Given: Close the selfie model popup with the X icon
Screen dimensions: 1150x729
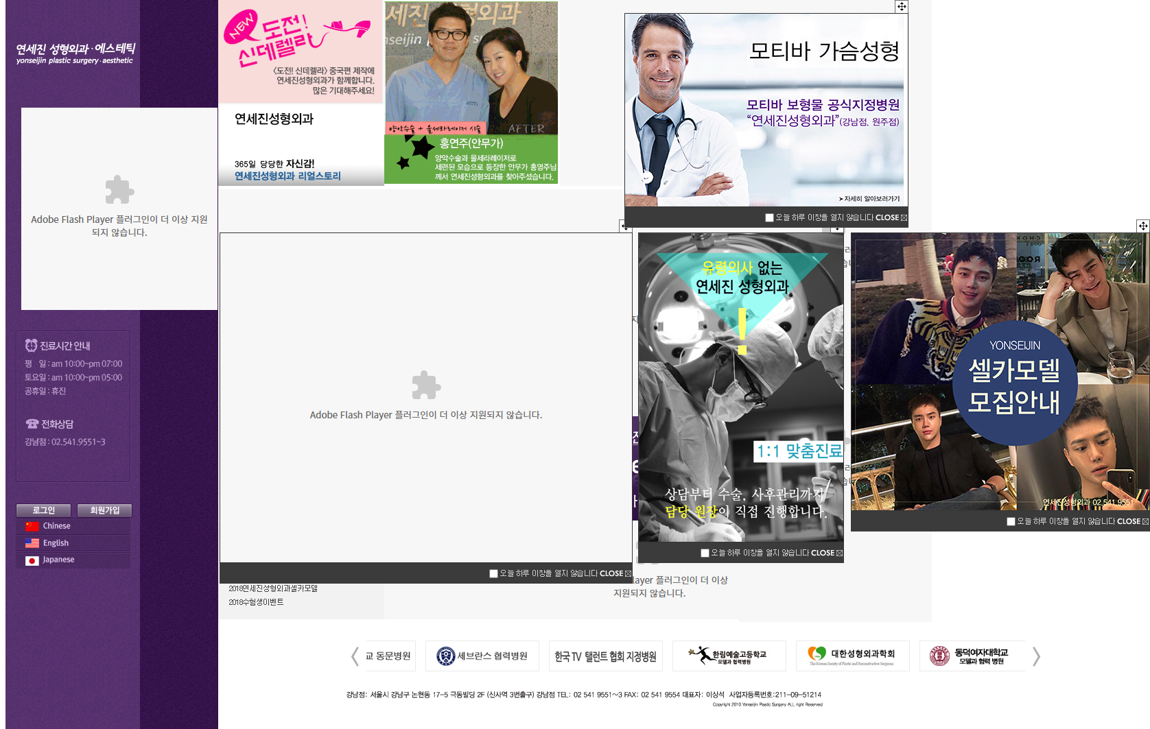Looking at the screenshot, I should (1145, 521).
